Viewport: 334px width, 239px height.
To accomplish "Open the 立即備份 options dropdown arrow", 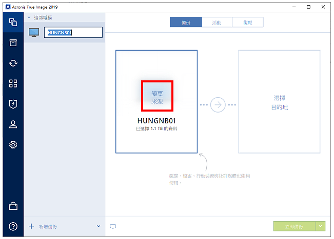I will coord(320,226).
